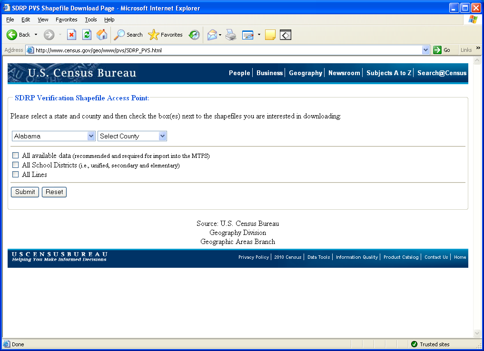Check the All available data checkbox
The height and width of the screenshot is (351, 484).
point(15,155)
